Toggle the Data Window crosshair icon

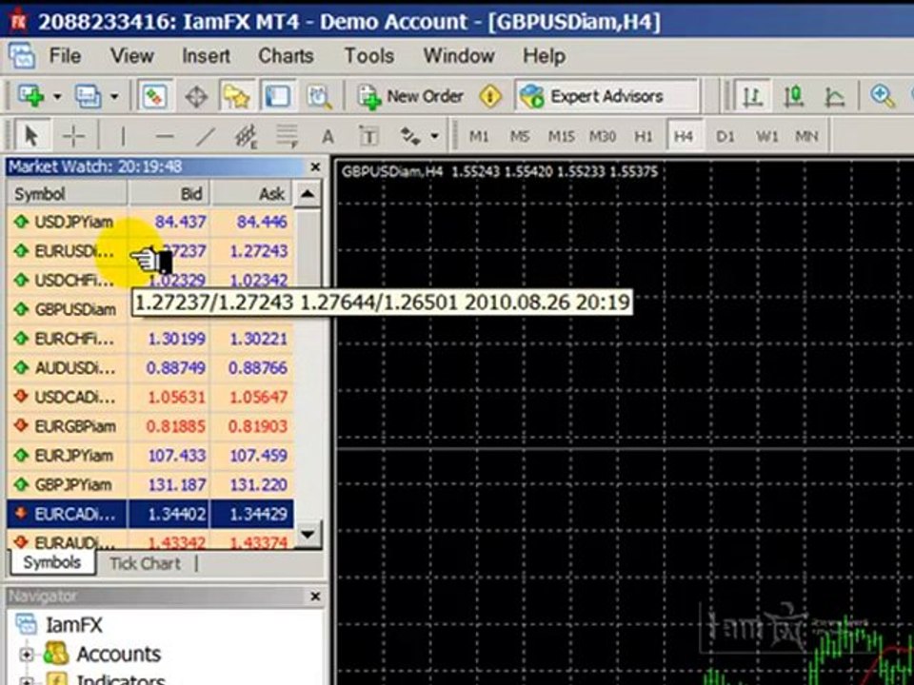pos(196,96)
